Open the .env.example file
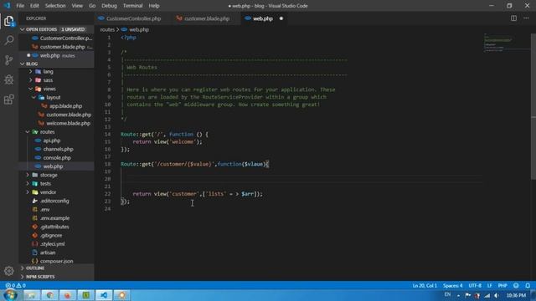This screenshot has width=536, height=301. (x=54, y=218)
